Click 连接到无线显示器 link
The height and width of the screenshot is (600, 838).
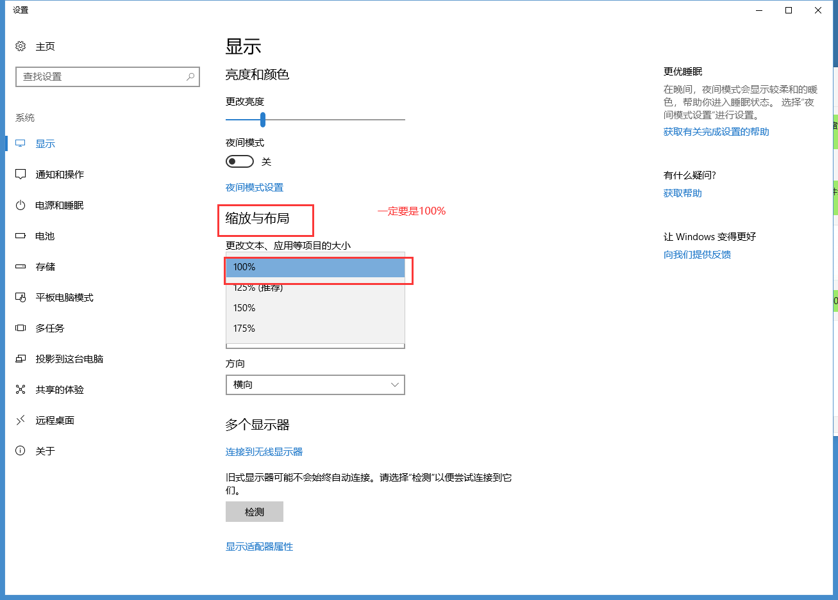click(264, 452)
